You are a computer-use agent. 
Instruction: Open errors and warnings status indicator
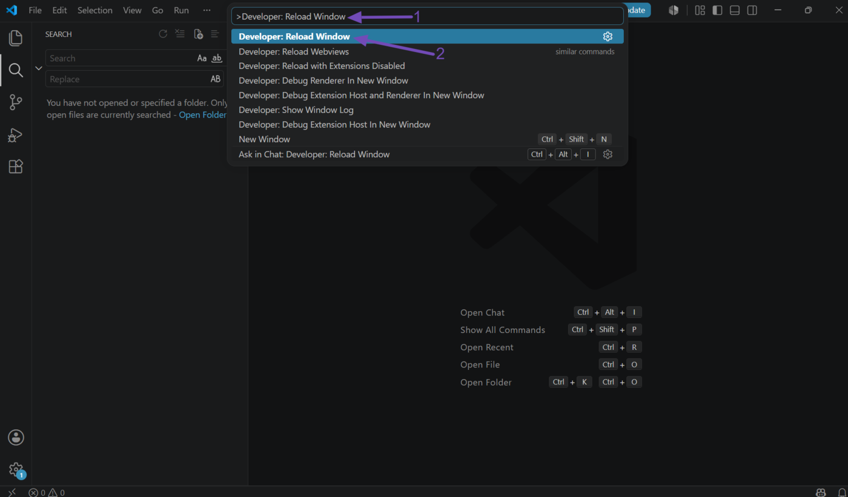coord(47,492)
